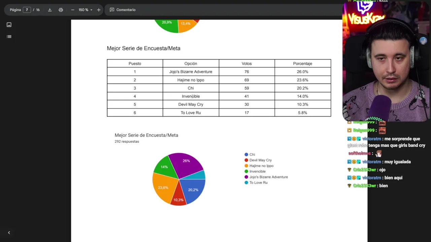431x242 pixels.
Task: Click the orange Hajime no Ippo legend swatch
Action: 246,166
